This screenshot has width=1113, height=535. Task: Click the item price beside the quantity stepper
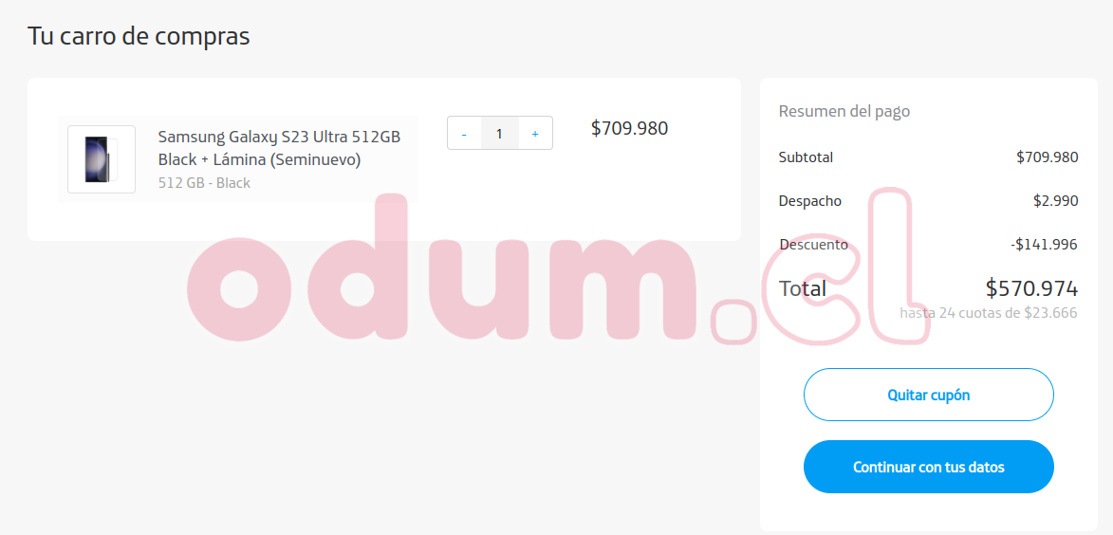630,128
